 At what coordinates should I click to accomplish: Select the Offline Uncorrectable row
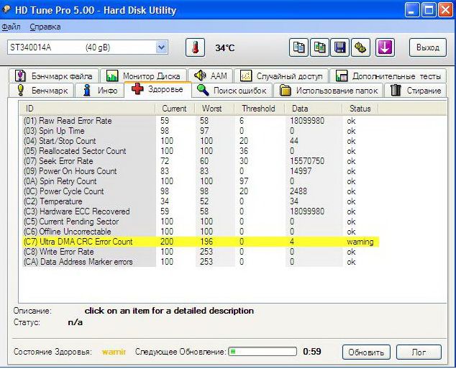[201, 232]
